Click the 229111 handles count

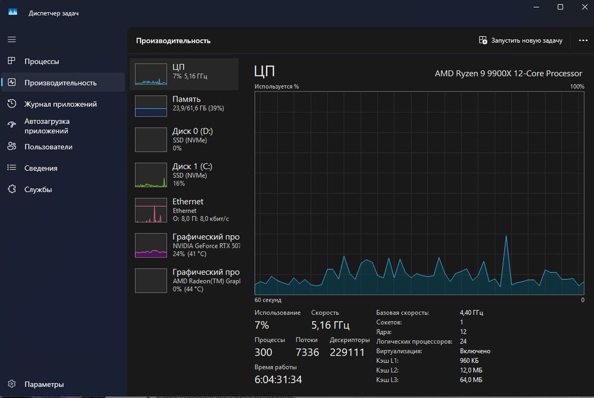coord(347,352)
